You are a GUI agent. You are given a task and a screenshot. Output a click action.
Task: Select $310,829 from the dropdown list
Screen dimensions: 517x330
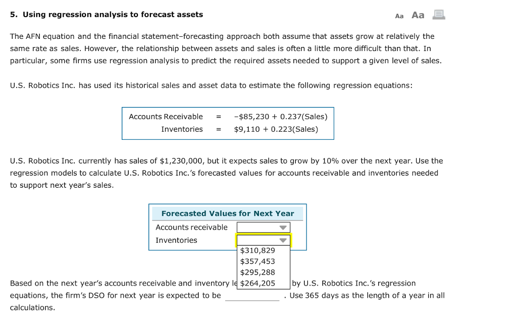tap(256, 250)
